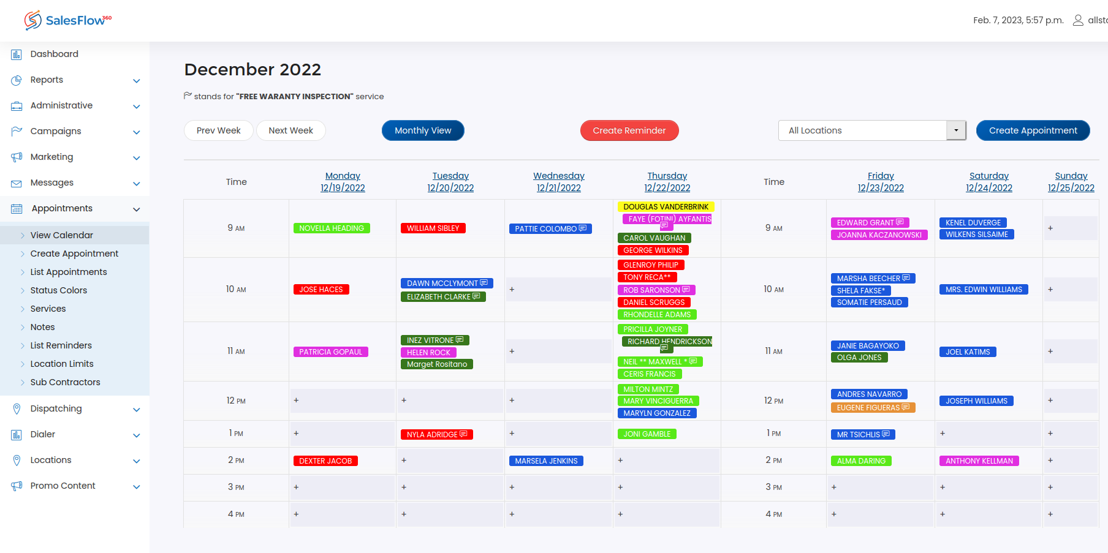
Task: Switch to Monthly View
Action: (x=423, y=130)
